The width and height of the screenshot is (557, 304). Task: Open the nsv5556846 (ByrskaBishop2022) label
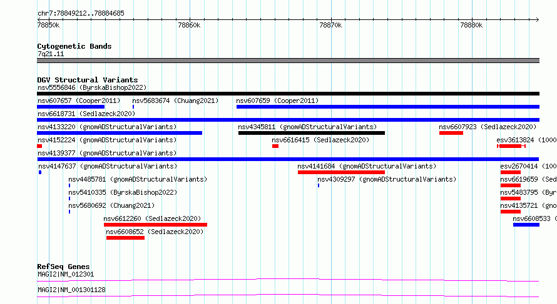pos(92,87)
